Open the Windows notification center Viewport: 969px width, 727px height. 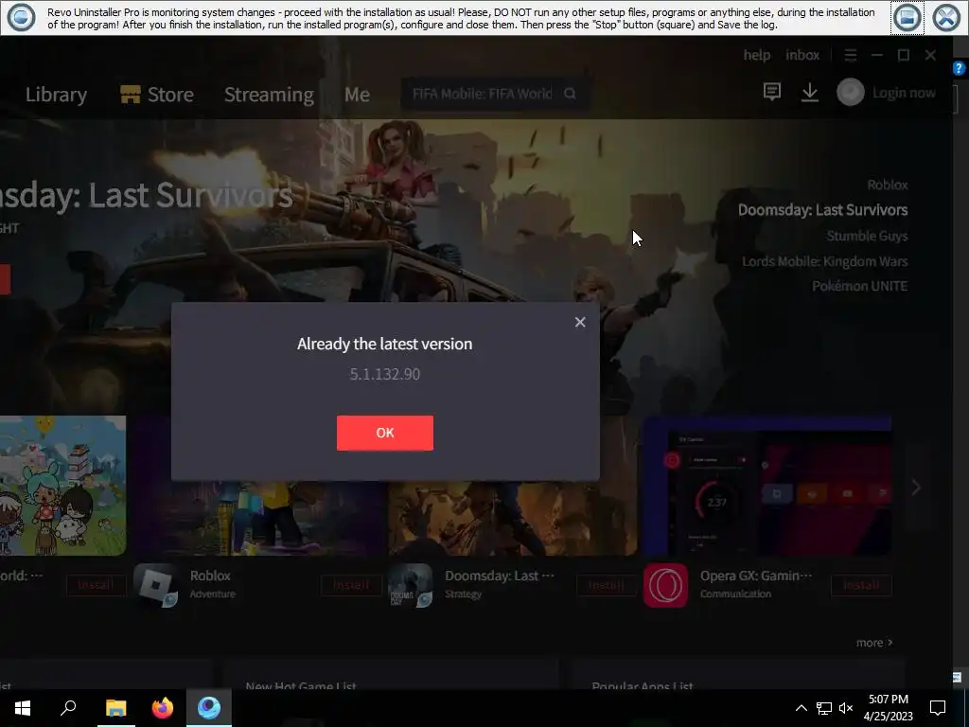[x=938, y=708]
